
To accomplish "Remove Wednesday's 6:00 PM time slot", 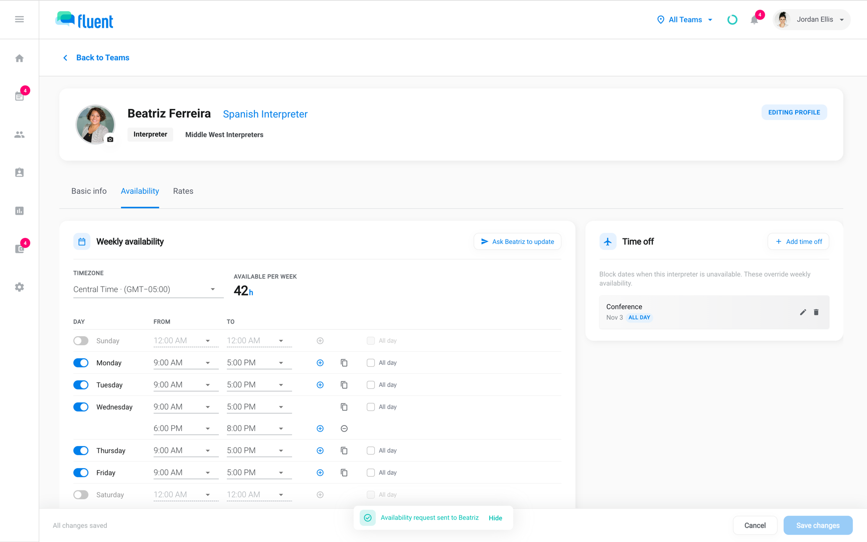I will pos(344,429).
